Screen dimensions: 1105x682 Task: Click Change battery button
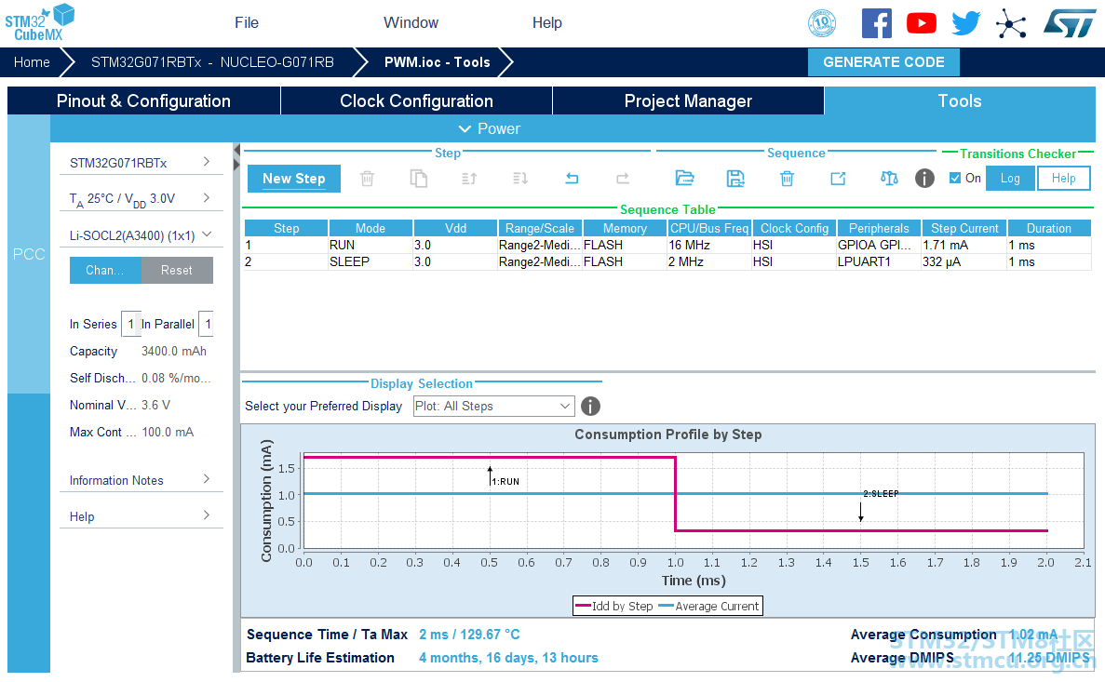(105, 271)
